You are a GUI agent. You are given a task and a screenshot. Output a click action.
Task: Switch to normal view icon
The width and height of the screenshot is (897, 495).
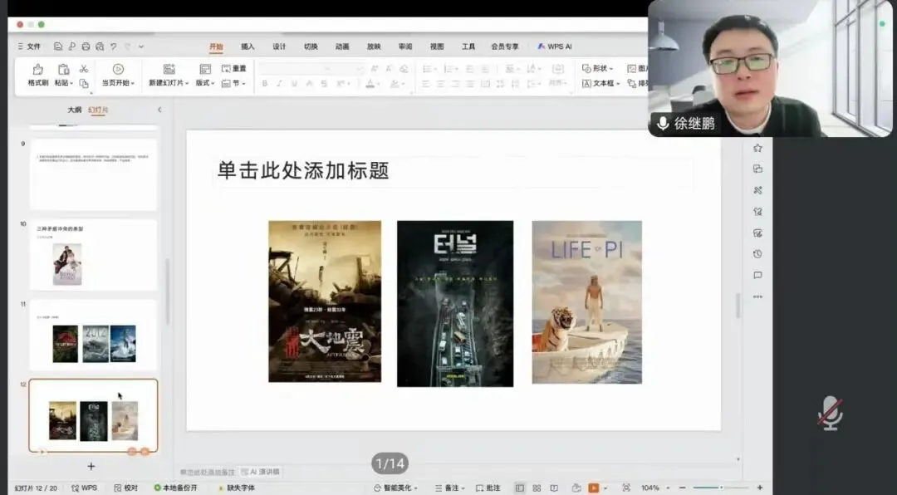[x=519, y=488]
